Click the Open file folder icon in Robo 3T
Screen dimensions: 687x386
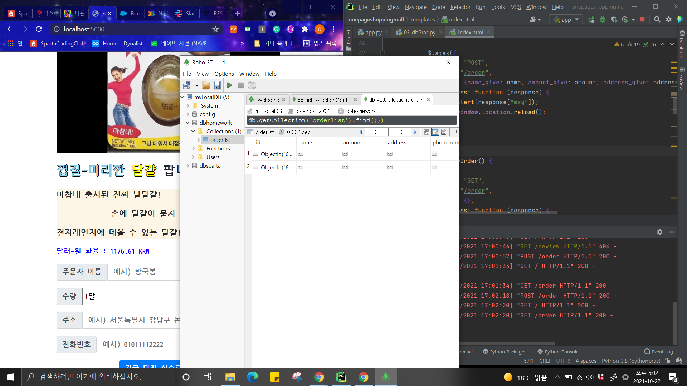tap(206, 85)
